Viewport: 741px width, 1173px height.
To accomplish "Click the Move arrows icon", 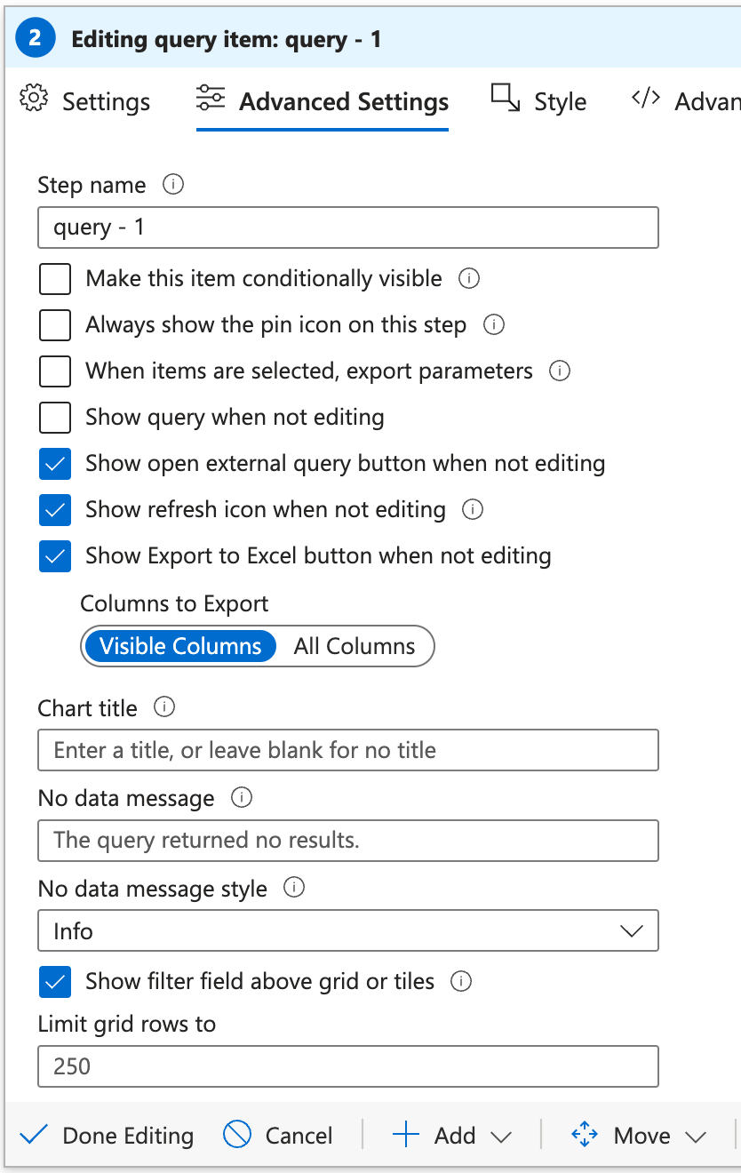I will click(x=584, y=1135).
